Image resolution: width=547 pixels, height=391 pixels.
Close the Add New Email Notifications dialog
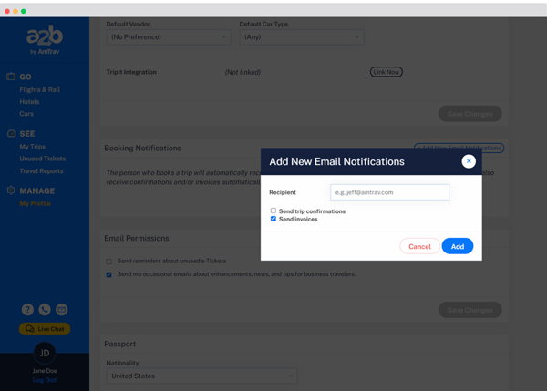point(469,161)
